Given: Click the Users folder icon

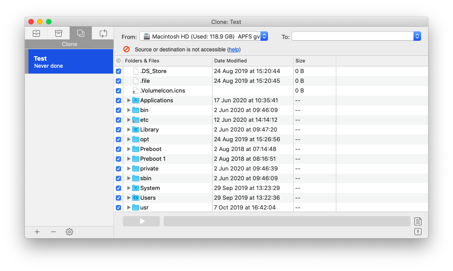Looking at the screenshot, I should (136, 198).
